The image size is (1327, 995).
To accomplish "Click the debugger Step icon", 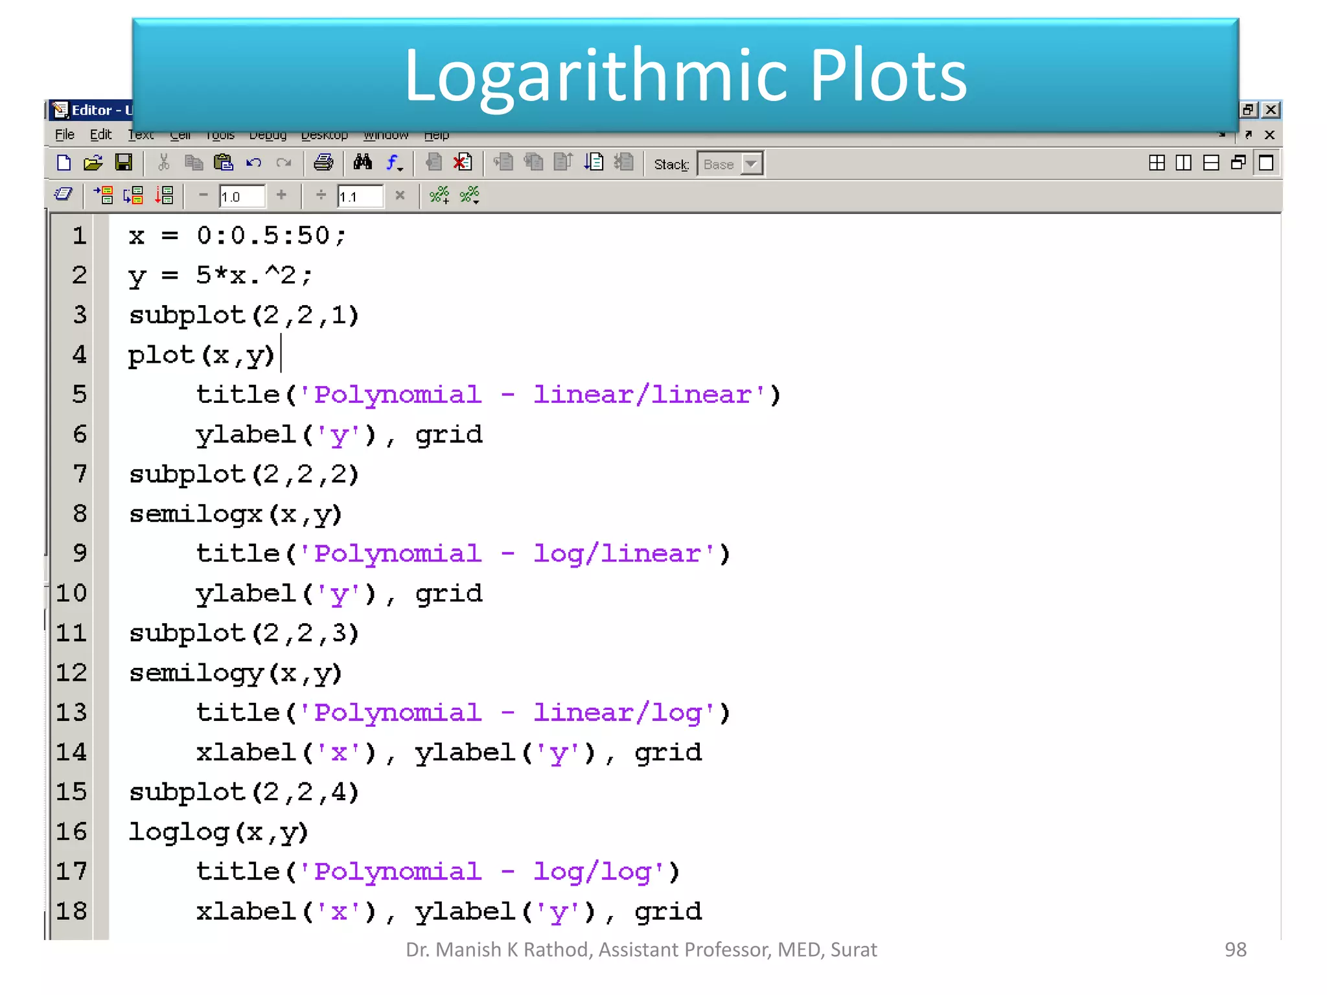I will tap(503, 163).
